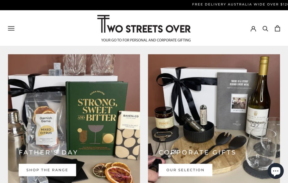This screenshot has width=288, height=183.
Task: Click the search magnifier icon
Action: 265,29
